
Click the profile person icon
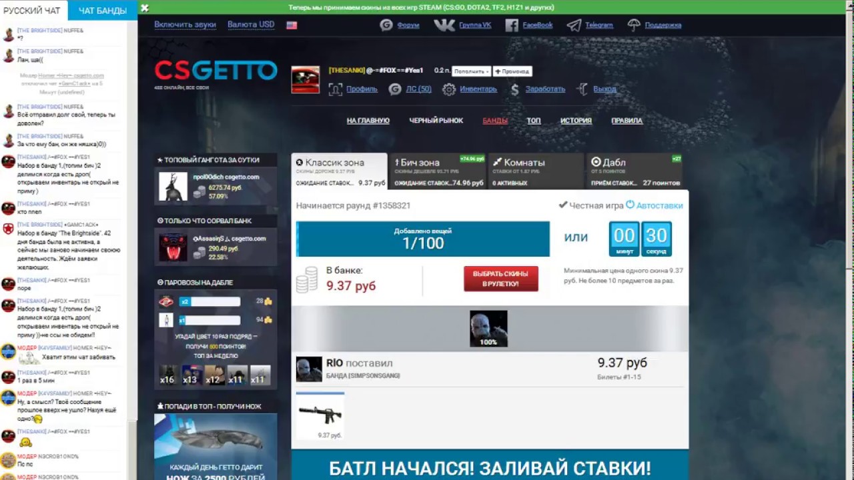[335, 89]
